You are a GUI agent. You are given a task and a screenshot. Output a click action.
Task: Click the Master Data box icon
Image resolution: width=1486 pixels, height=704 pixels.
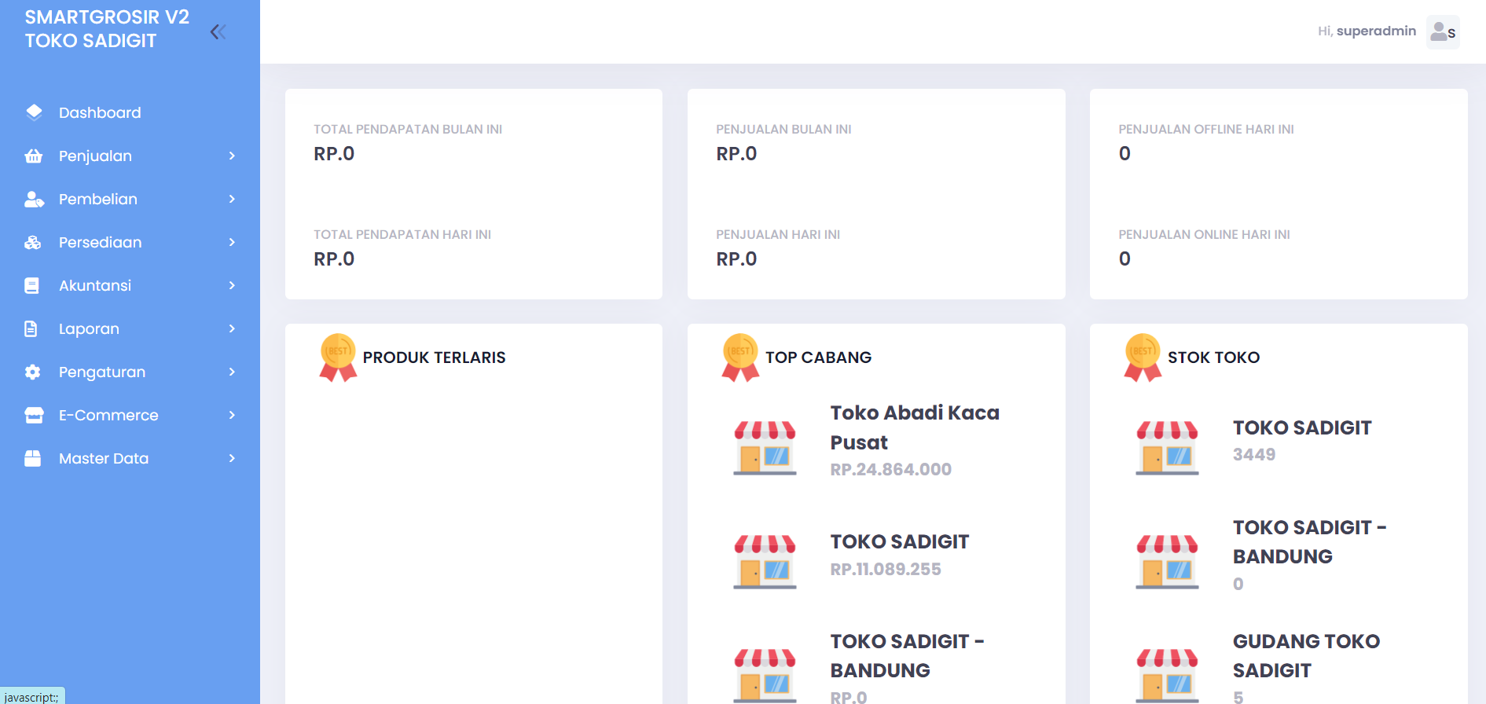(32, 458)
